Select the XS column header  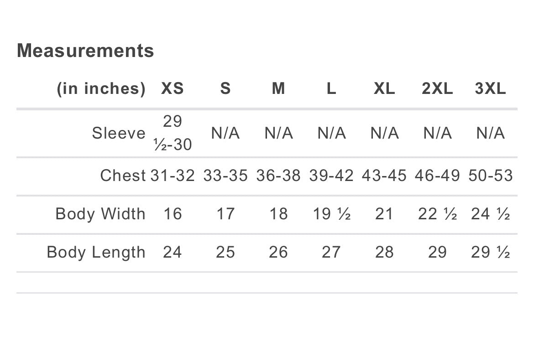(173, 88)
